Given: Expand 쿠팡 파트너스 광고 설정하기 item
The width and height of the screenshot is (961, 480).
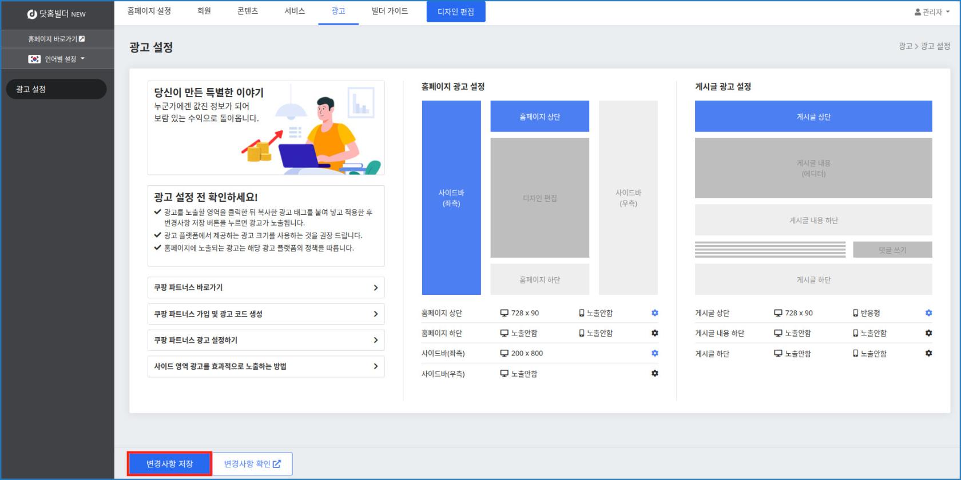Looking at the screenshot, I should click(265, 340).
